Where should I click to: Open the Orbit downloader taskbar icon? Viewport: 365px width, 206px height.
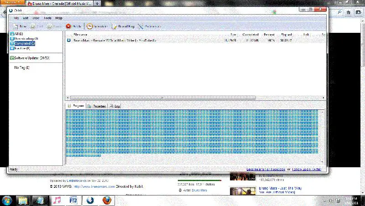pyautogui.click(x=90, y=201)
